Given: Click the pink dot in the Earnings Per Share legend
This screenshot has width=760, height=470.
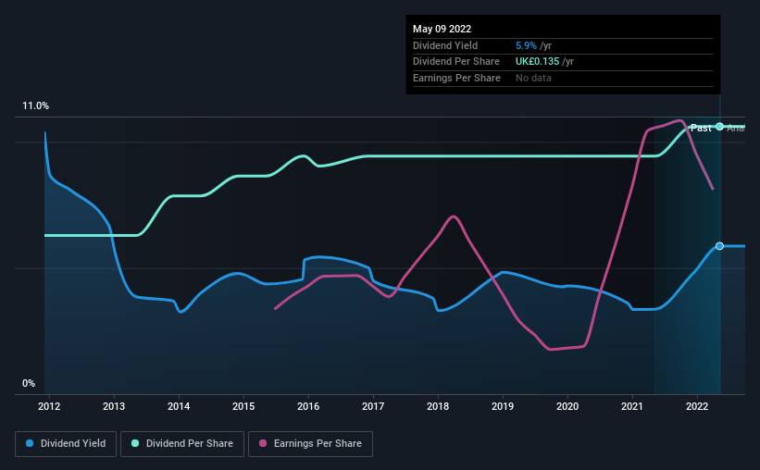Looking at the screenshot, I should 262,444.
